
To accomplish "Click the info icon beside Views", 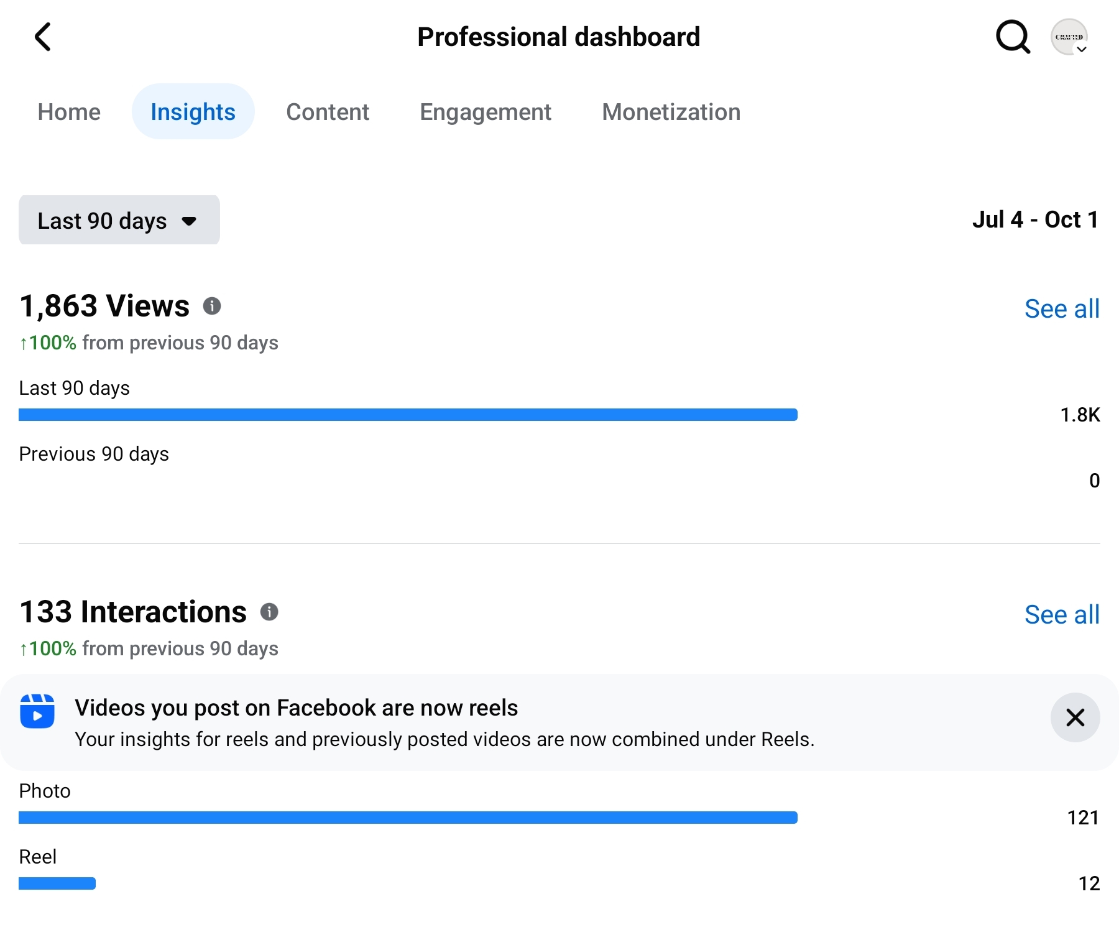I will tap(212, 306).
